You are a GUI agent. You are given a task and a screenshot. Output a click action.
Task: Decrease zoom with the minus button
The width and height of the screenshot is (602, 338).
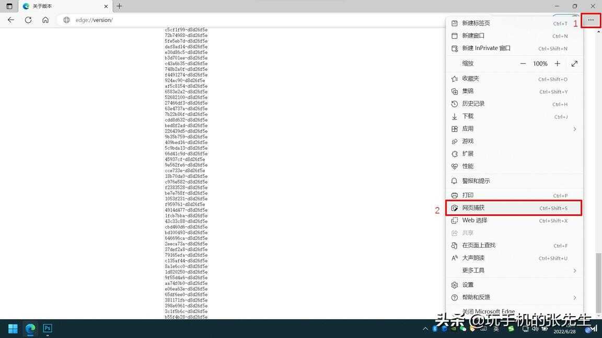point(523,64)
